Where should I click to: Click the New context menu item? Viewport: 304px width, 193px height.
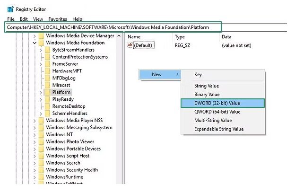click(x=159, y=74)
